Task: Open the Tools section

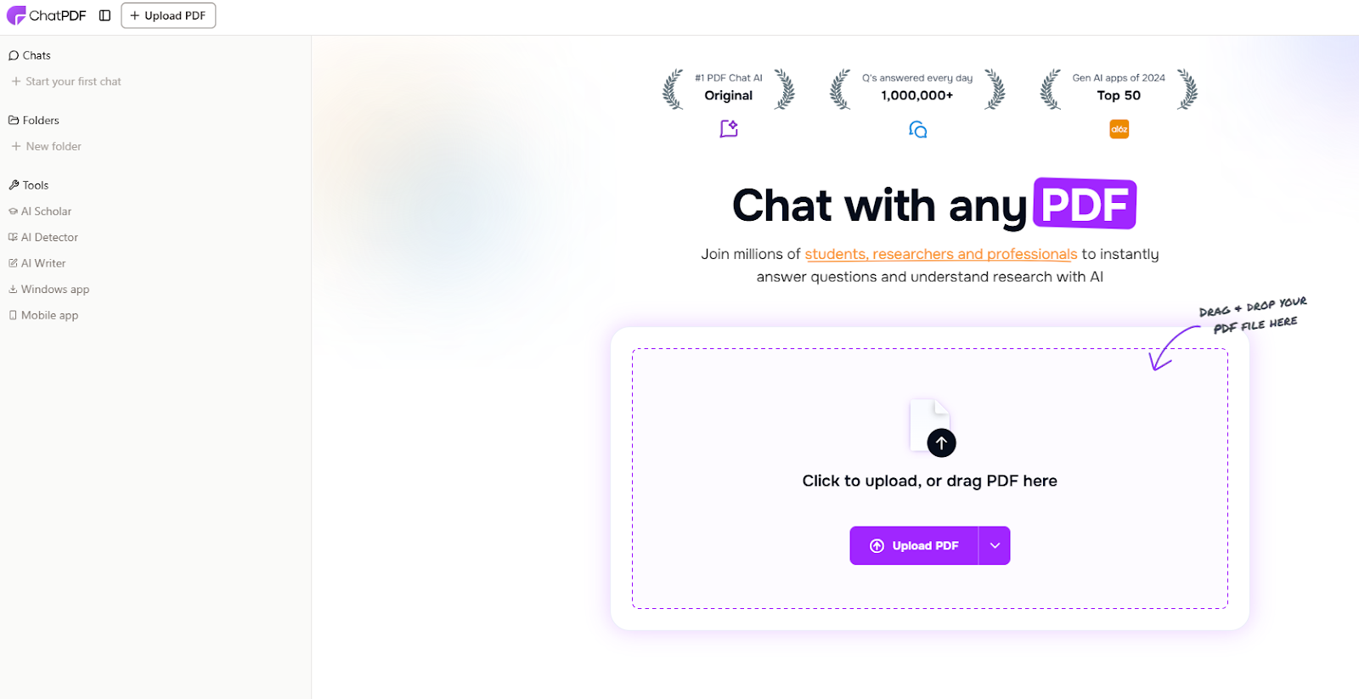Action: click(x=29, y=185)
